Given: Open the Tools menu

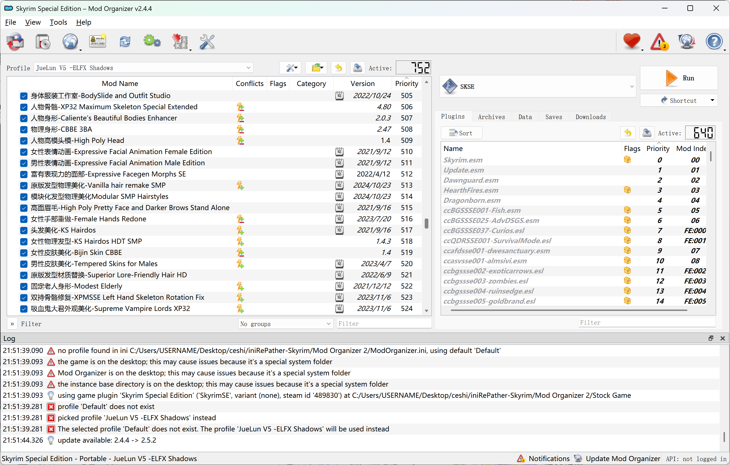Looking at the screenshot, I should (58, 22).
